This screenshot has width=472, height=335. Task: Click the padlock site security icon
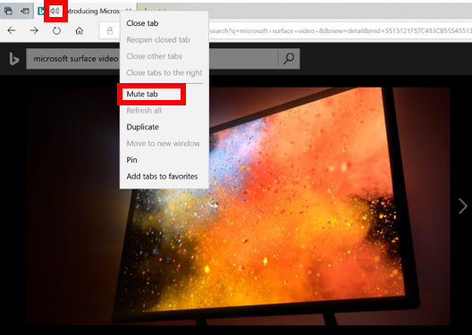click(110, 30)
